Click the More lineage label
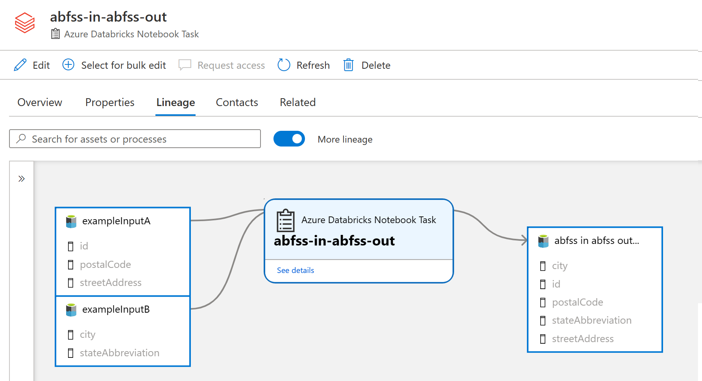 click(x=345, y=139)
